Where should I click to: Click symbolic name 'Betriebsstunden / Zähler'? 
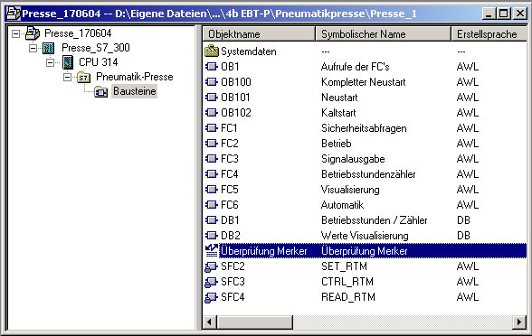coord(375,220)
